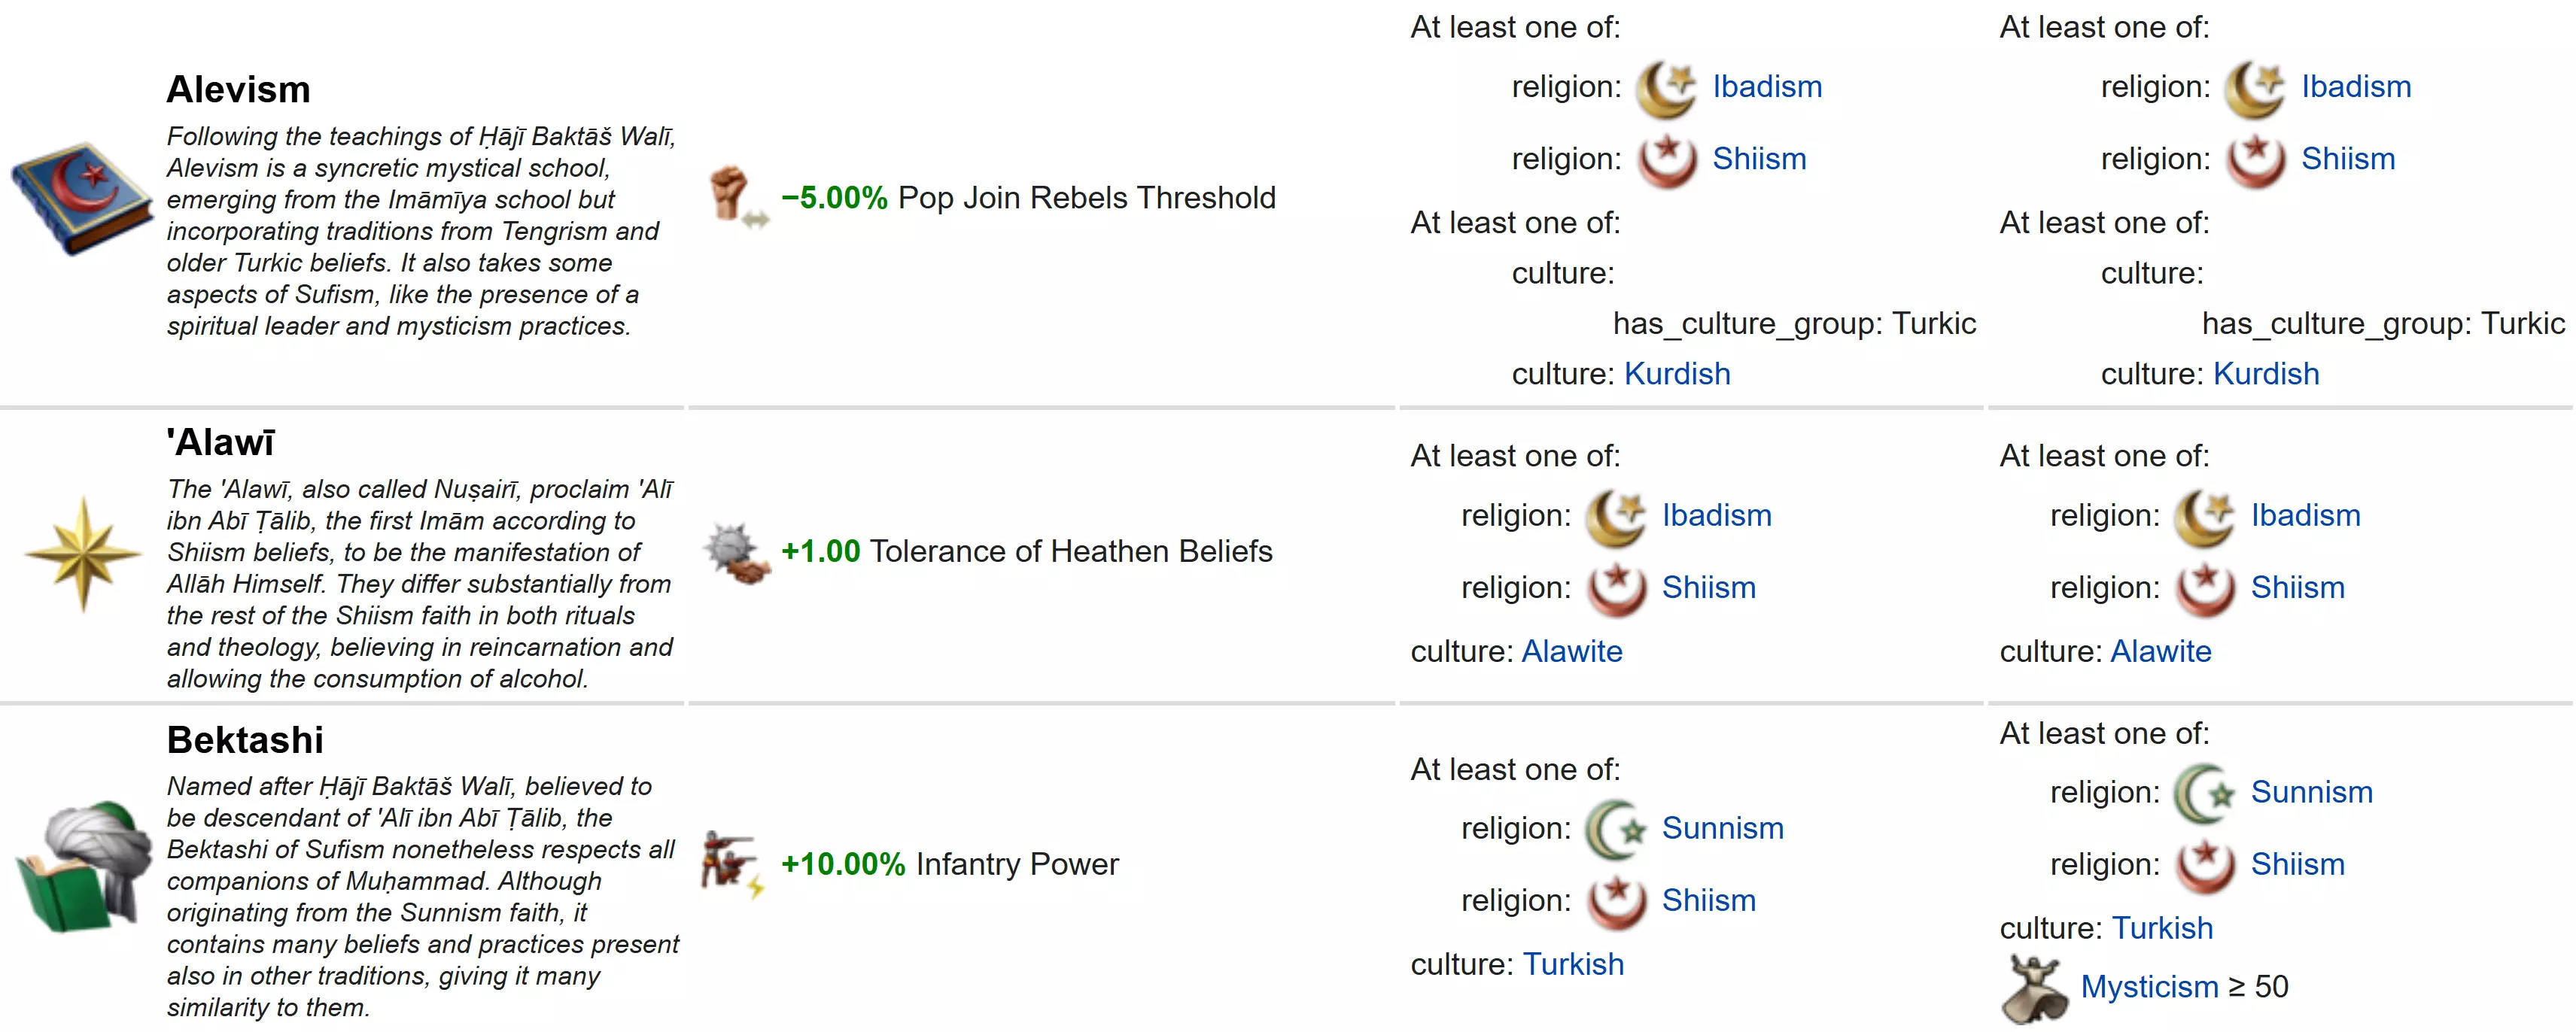This screenshot has height=1032, width=2576.
Task: Open the leftmost Alawite culture link
Action: pyautogui.click(x=1572, y=652)
